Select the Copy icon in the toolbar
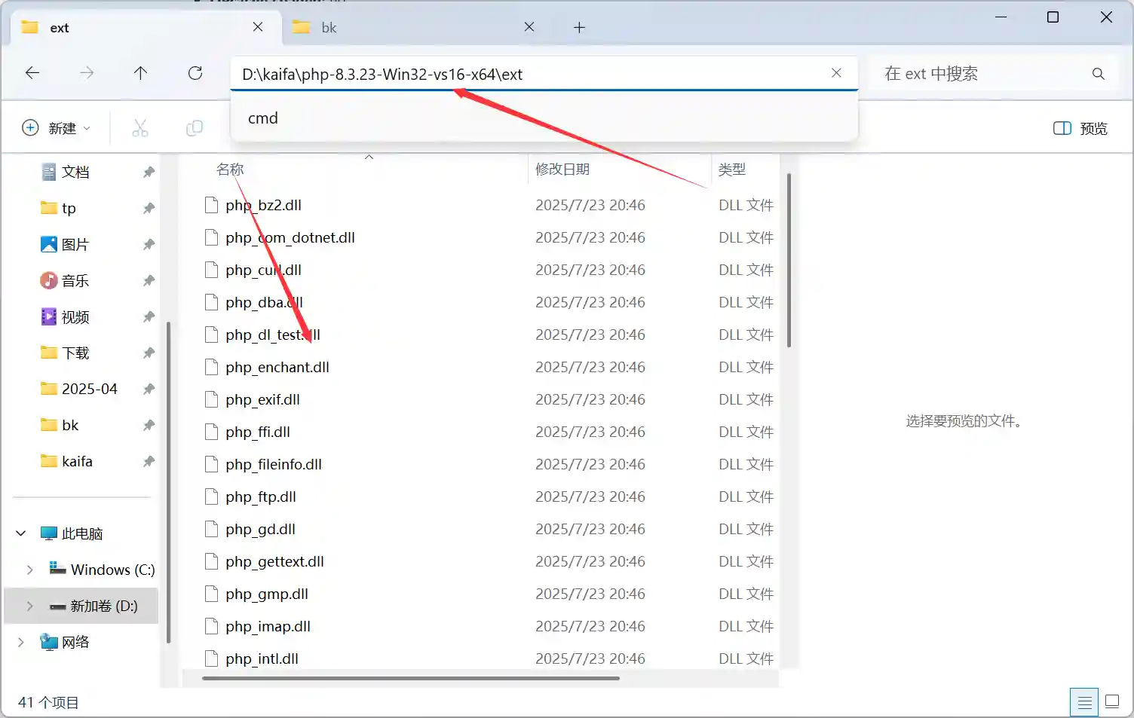Image resolution: width=1134 pixels, height=718 pixels. click(194, 127)
